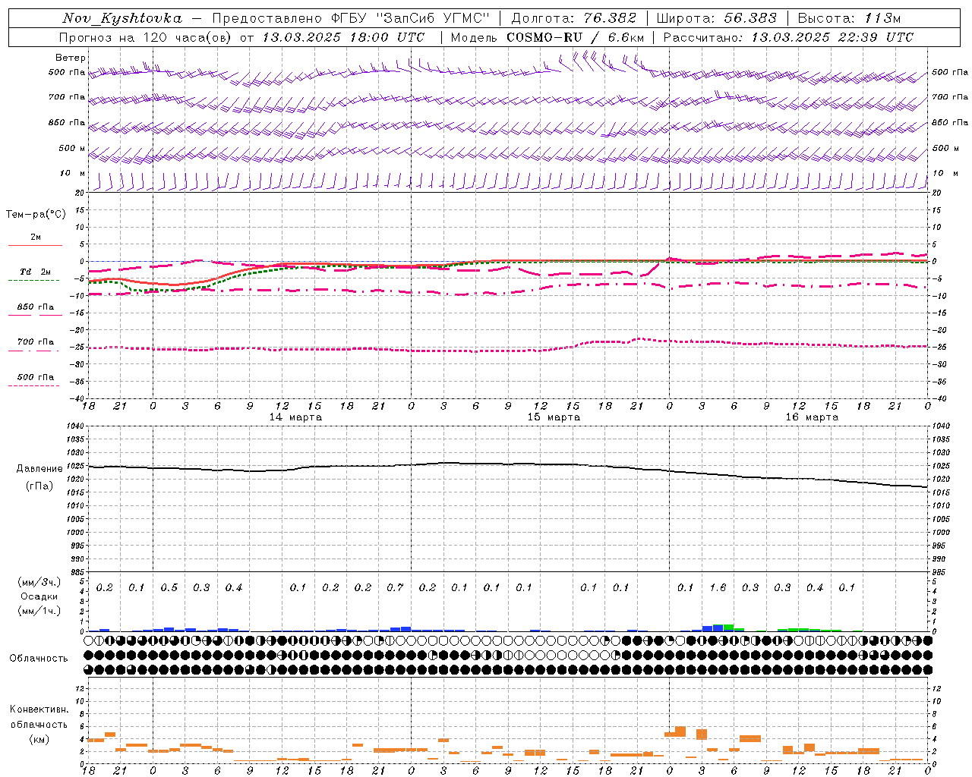Click the 'Осадки' precipitation label
Viewport: 972px width, 777px height.
39,596
